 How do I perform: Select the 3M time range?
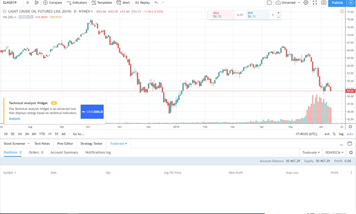[x=27, y=134]
